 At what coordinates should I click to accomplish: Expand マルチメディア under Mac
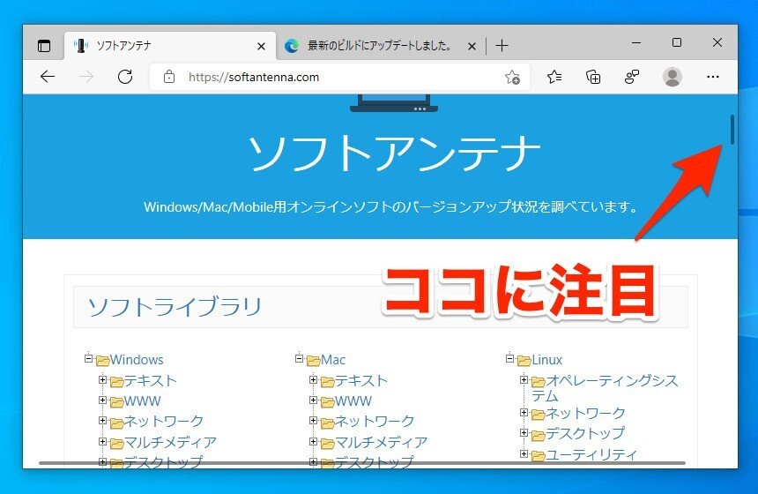tap(313, 441)
